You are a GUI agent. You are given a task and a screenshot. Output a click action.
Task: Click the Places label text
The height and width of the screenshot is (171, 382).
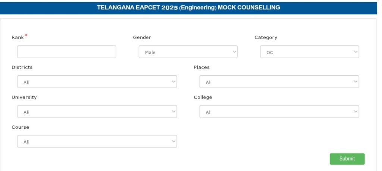pyautogui.click(x=201, y=68)
